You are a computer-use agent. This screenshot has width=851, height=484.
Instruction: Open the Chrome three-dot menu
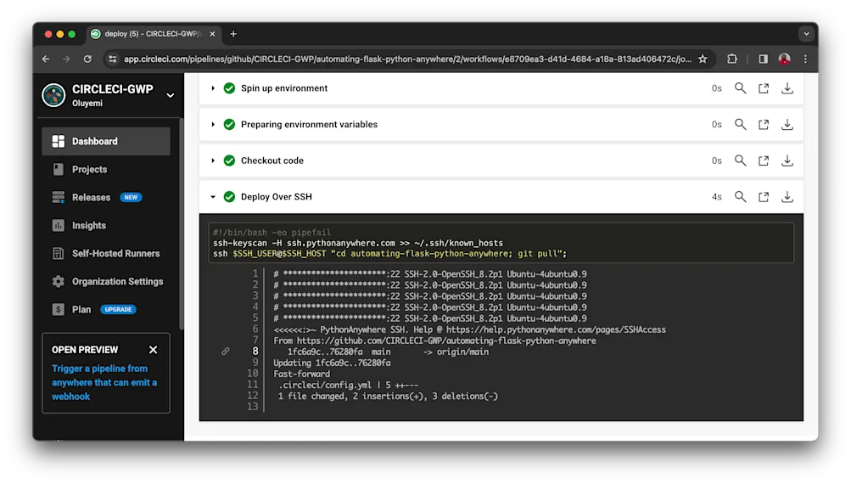pyautogui.click(x=805, y=59)
